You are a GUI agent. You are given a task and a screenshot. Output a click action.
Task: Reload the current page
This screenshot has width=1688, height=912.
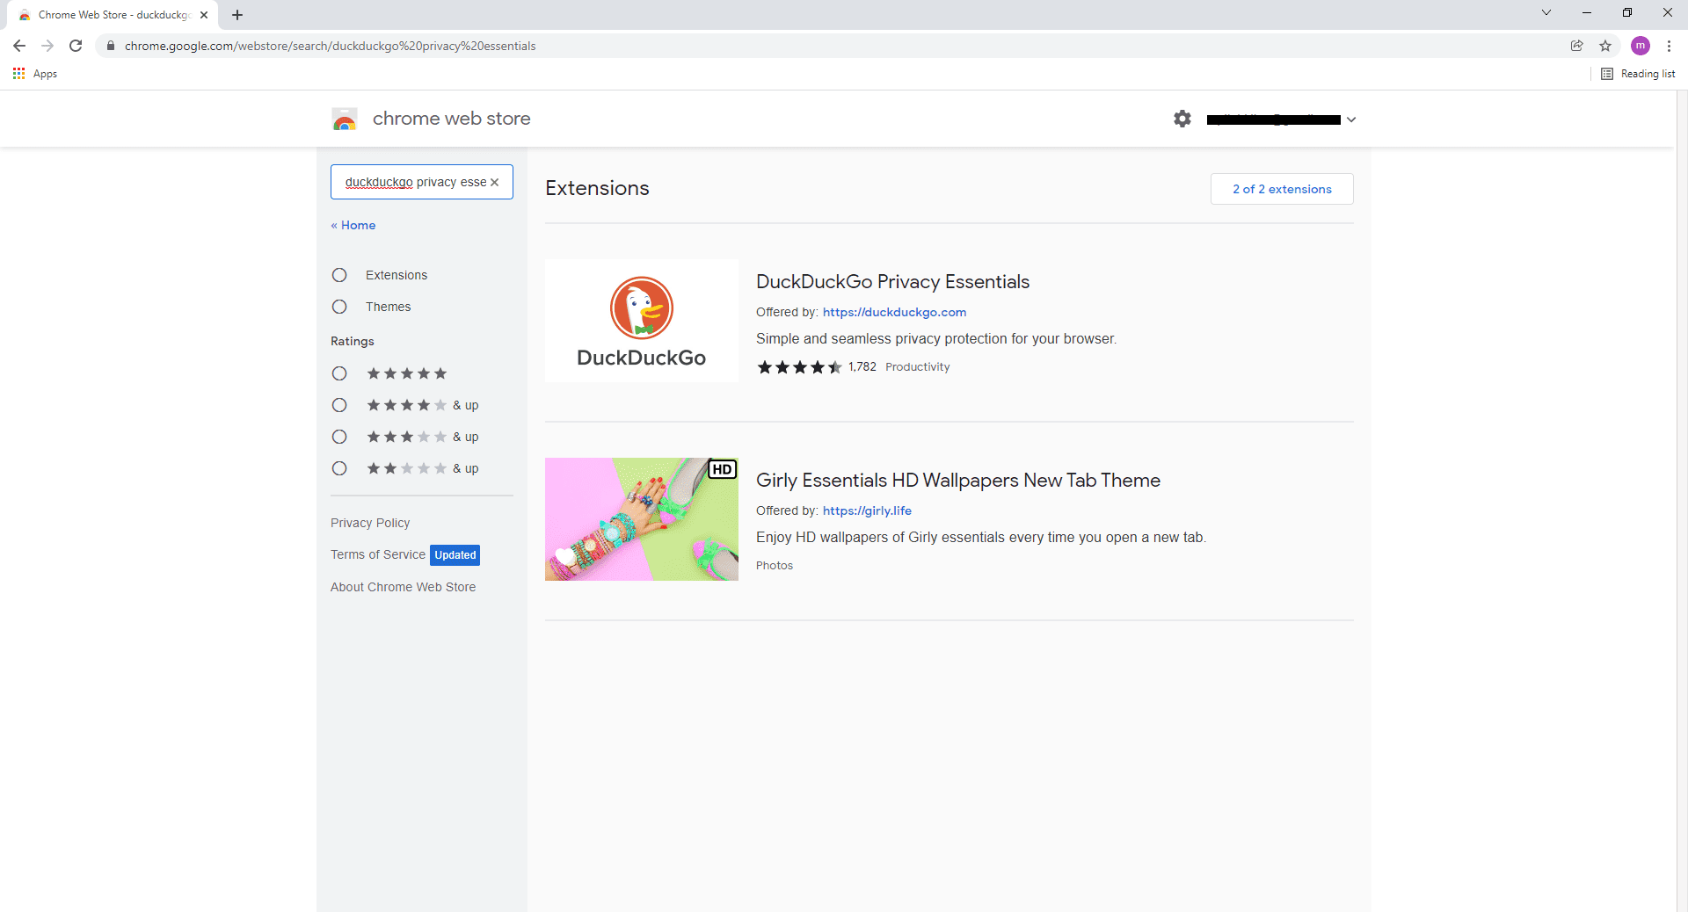tap(76, 46)
